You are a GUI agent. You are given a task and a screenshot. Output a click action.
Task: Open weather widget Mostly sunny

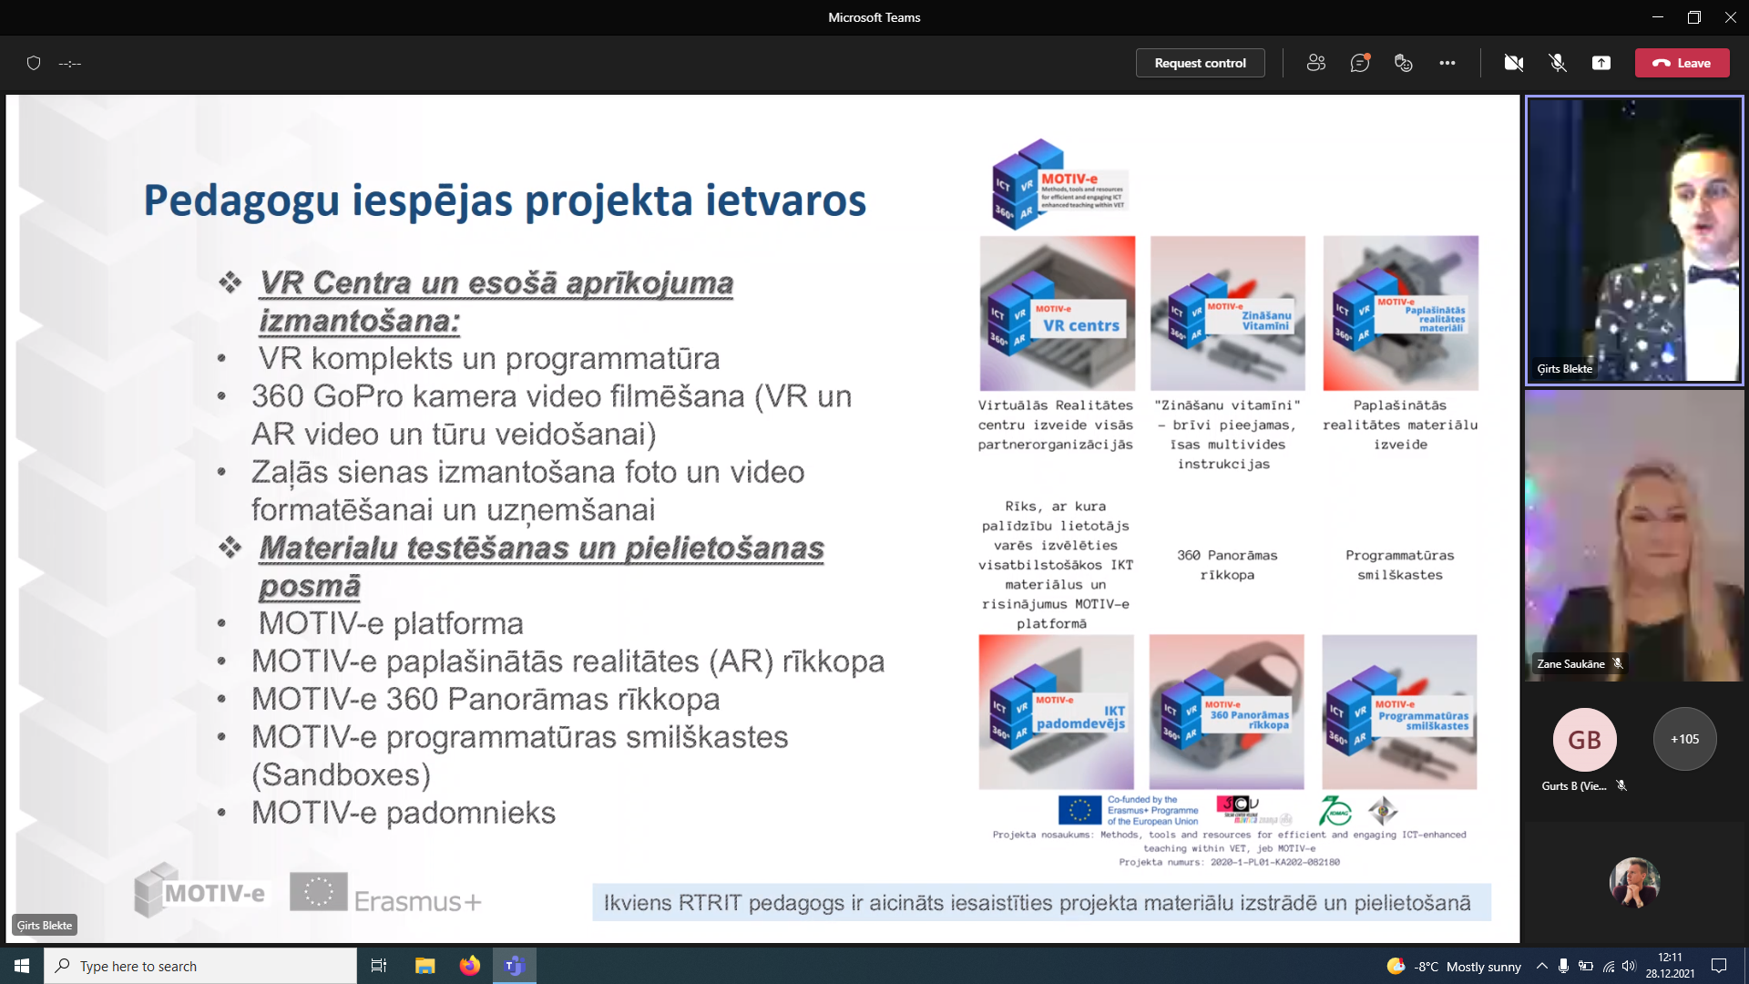coord(1454,967)
